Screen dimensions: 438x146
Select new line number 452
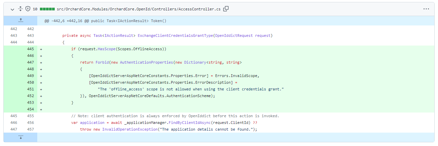(x=31, y=96)
